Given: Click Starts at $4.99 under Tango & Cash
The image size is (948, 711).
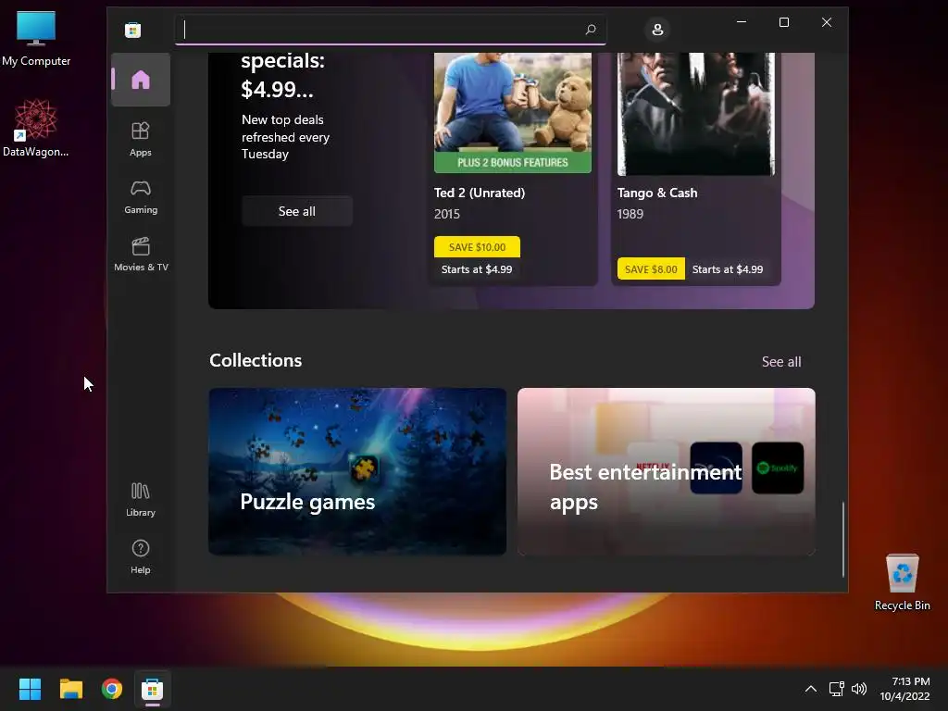Looking at the screenshot, I should coord(728,269).
